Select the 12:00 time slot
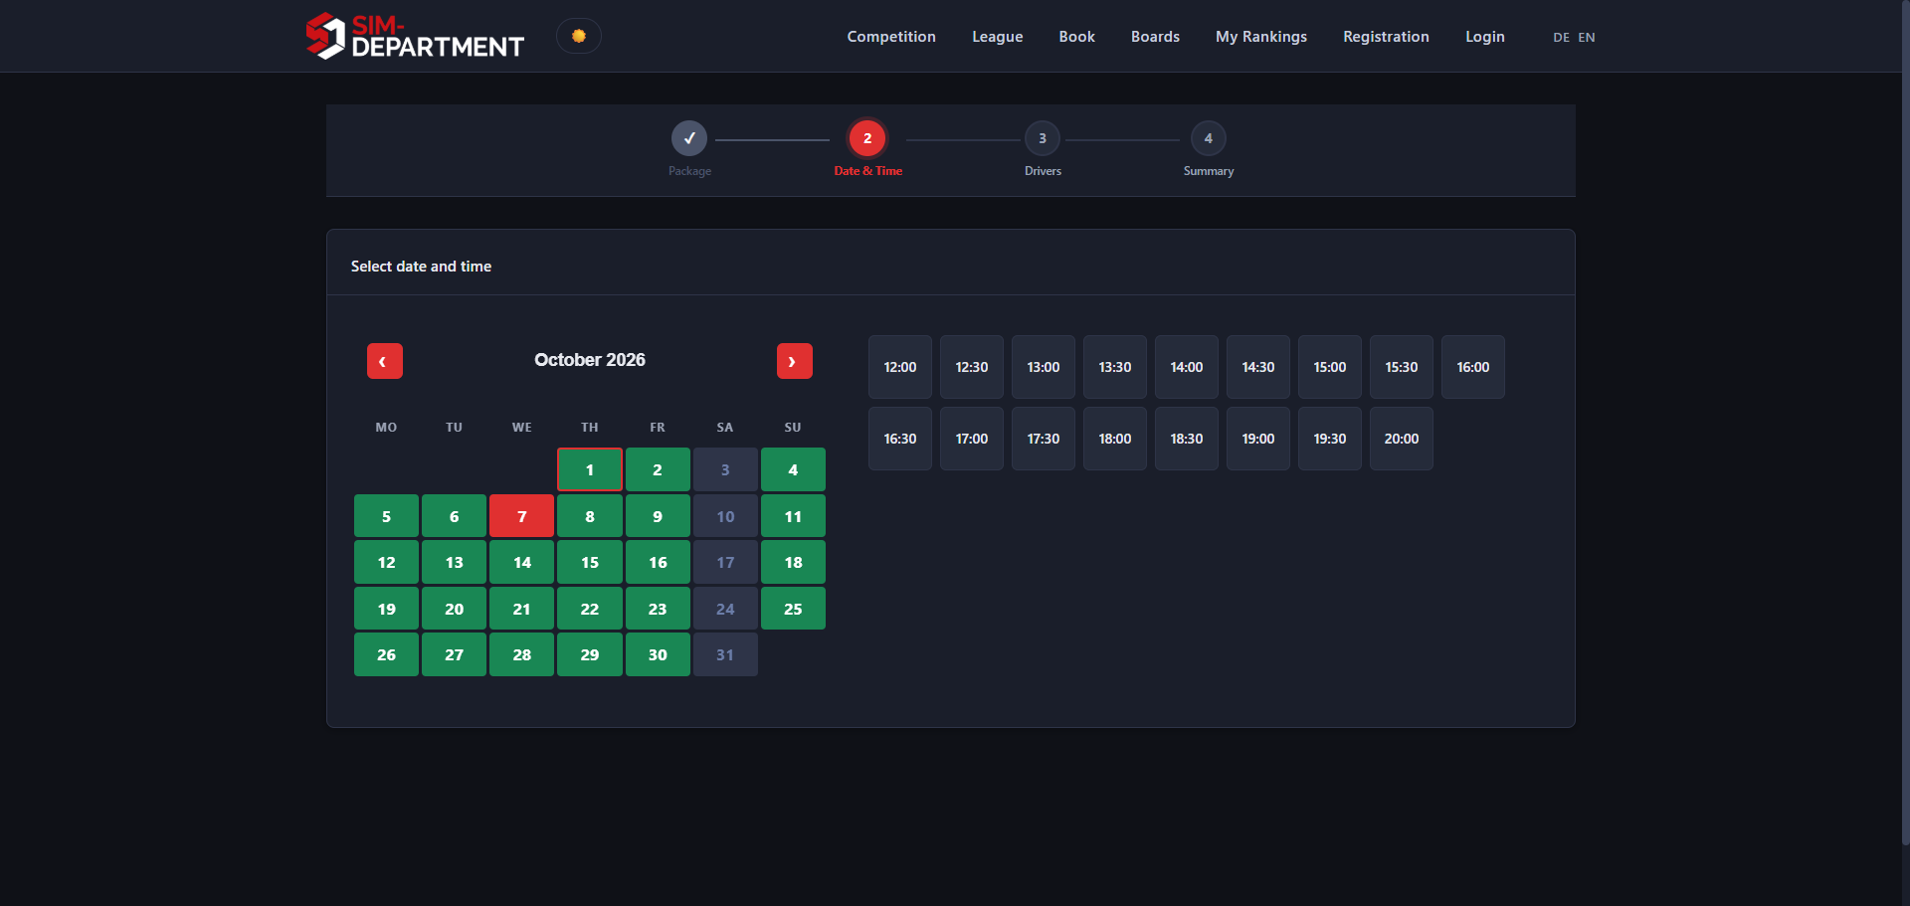The width and height of the screenshot is (1910, 906). pos(900,367)
